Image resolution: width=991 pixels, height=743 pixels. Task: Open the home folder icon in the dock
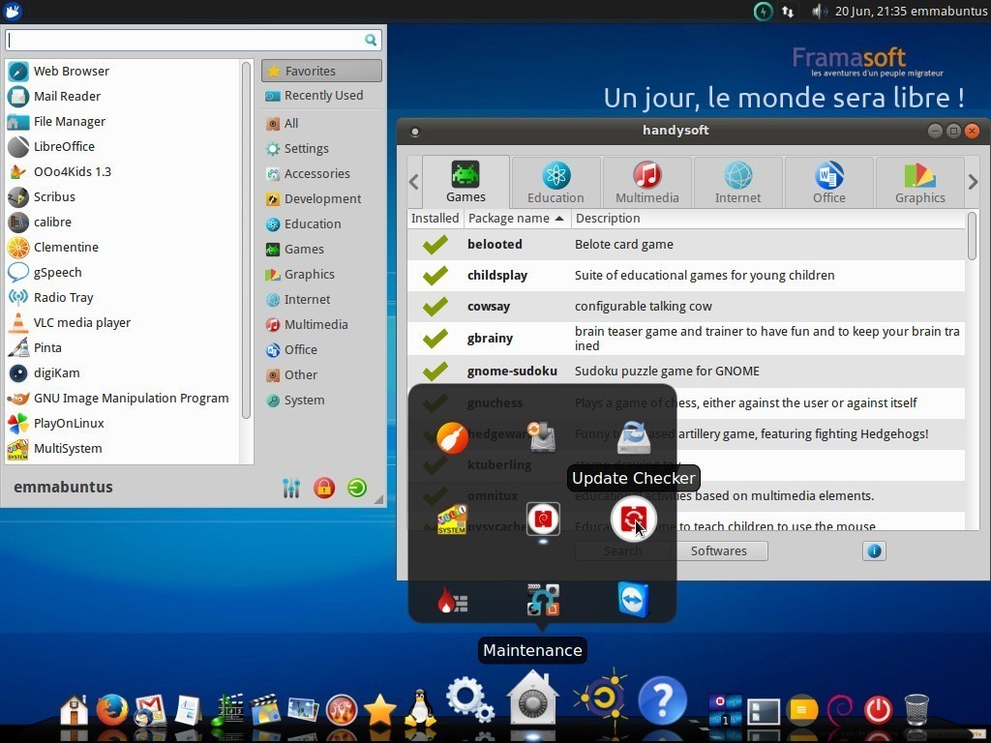[74, 709]
